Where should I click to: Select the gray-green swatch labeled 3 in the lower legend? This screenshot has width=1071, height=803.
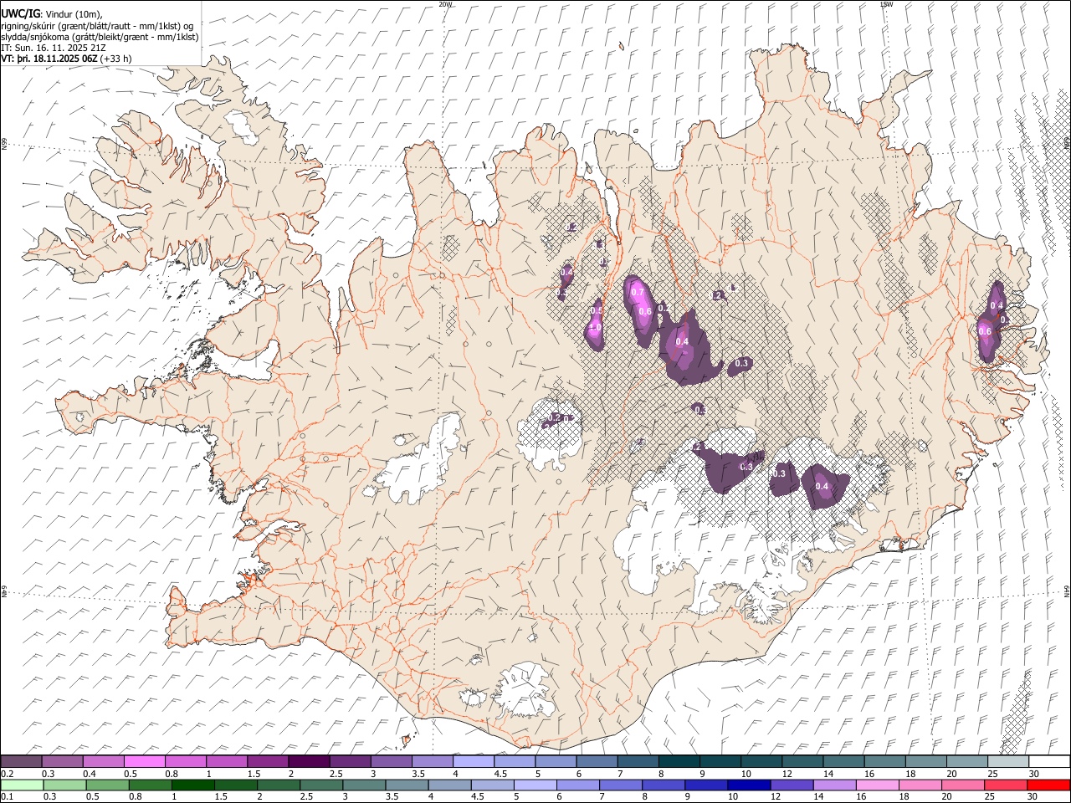click(x=364, y=785)
